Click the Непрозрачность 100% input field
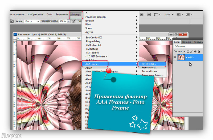 point(63,21)
